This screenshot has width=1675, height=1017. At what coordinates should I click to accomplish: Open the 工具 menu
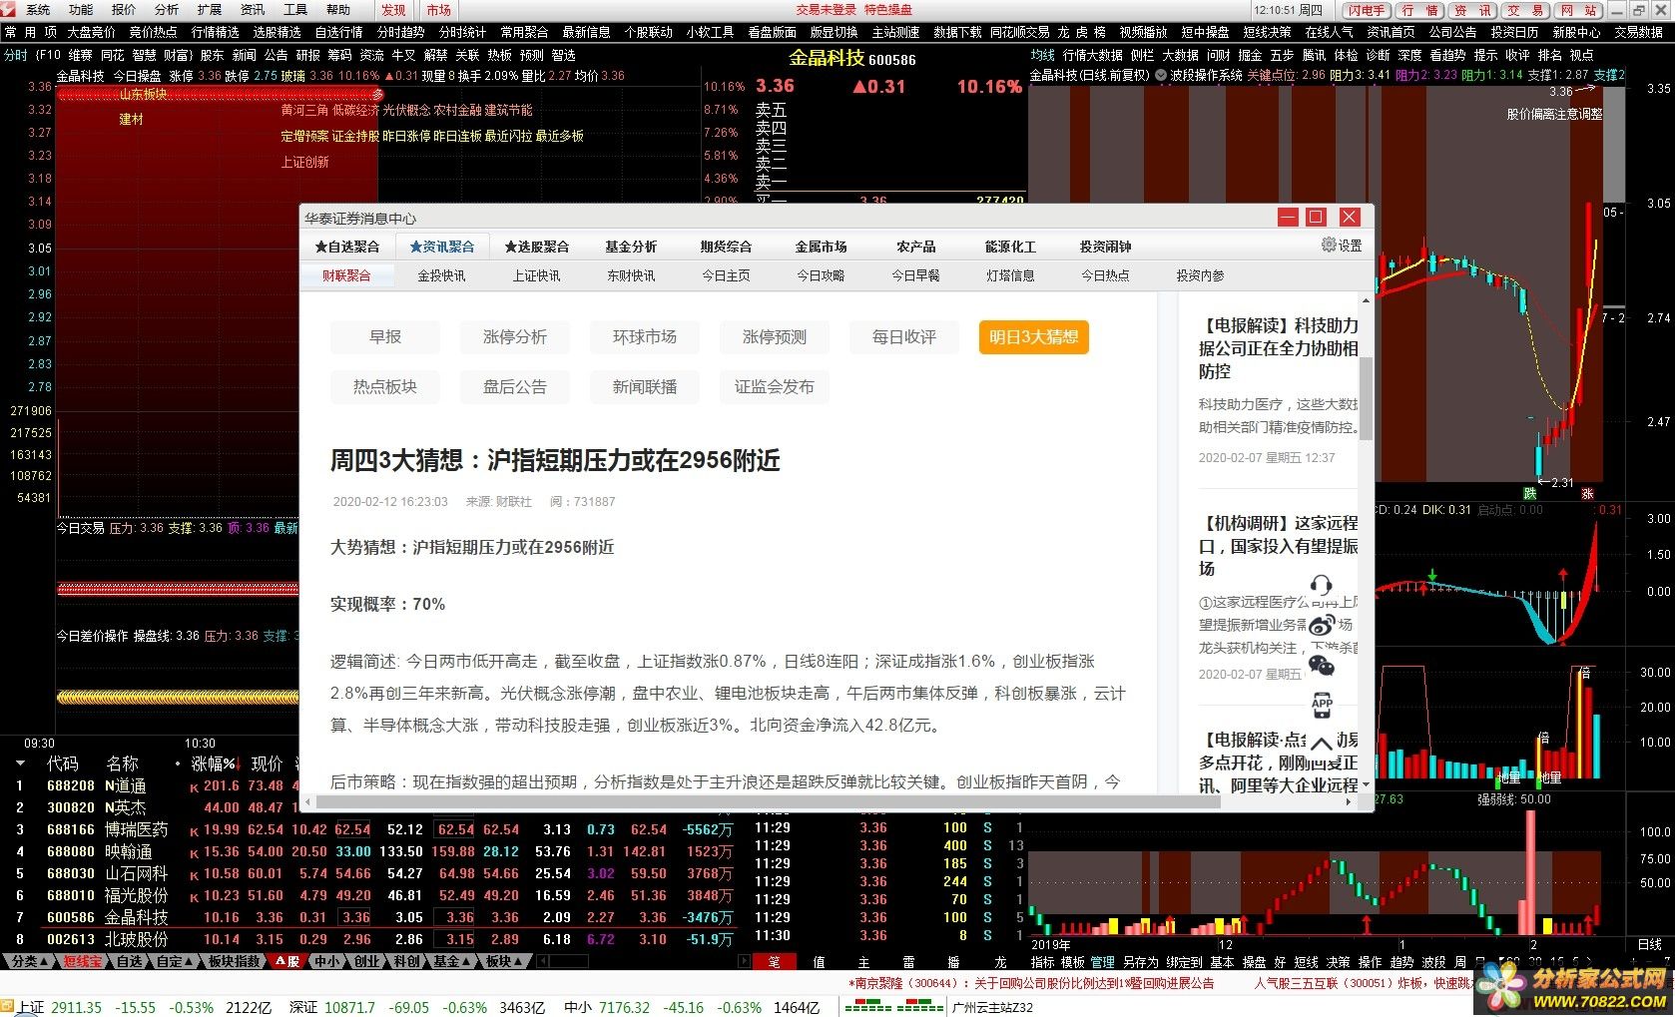295,10
